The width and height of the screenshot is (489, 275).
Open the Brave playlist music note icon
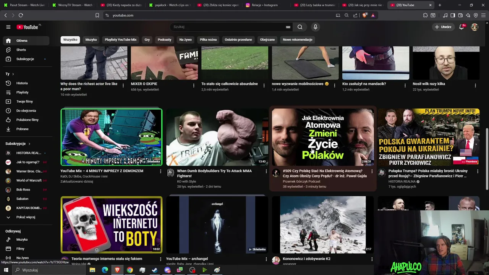(x=445, y=15)
